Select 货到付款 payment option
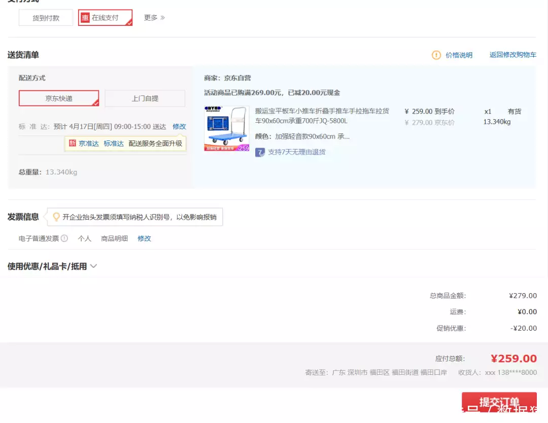The height and width of the screenshot is (423, 548). [46, 18]
